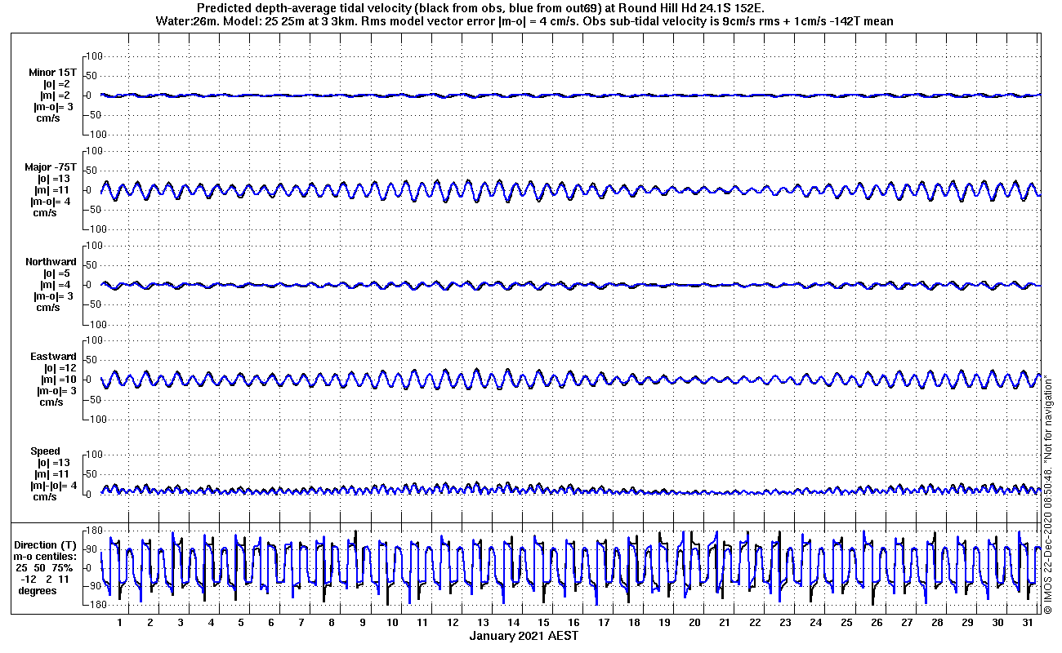Screen dimensions: 1062x653
Task: Click day '9' on the date axis
Action: point(362,623)
